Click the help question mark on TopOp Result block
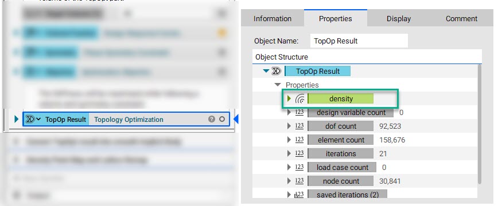 click(x=212, y=119)
